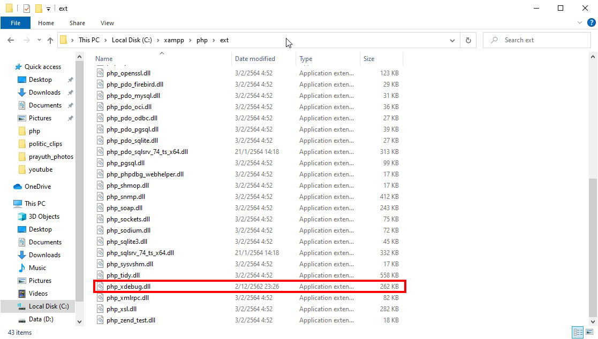This screenshot has height=339, width=598.
Task: Select php_tidy.dll file icon
Action: tap(100, 275)
